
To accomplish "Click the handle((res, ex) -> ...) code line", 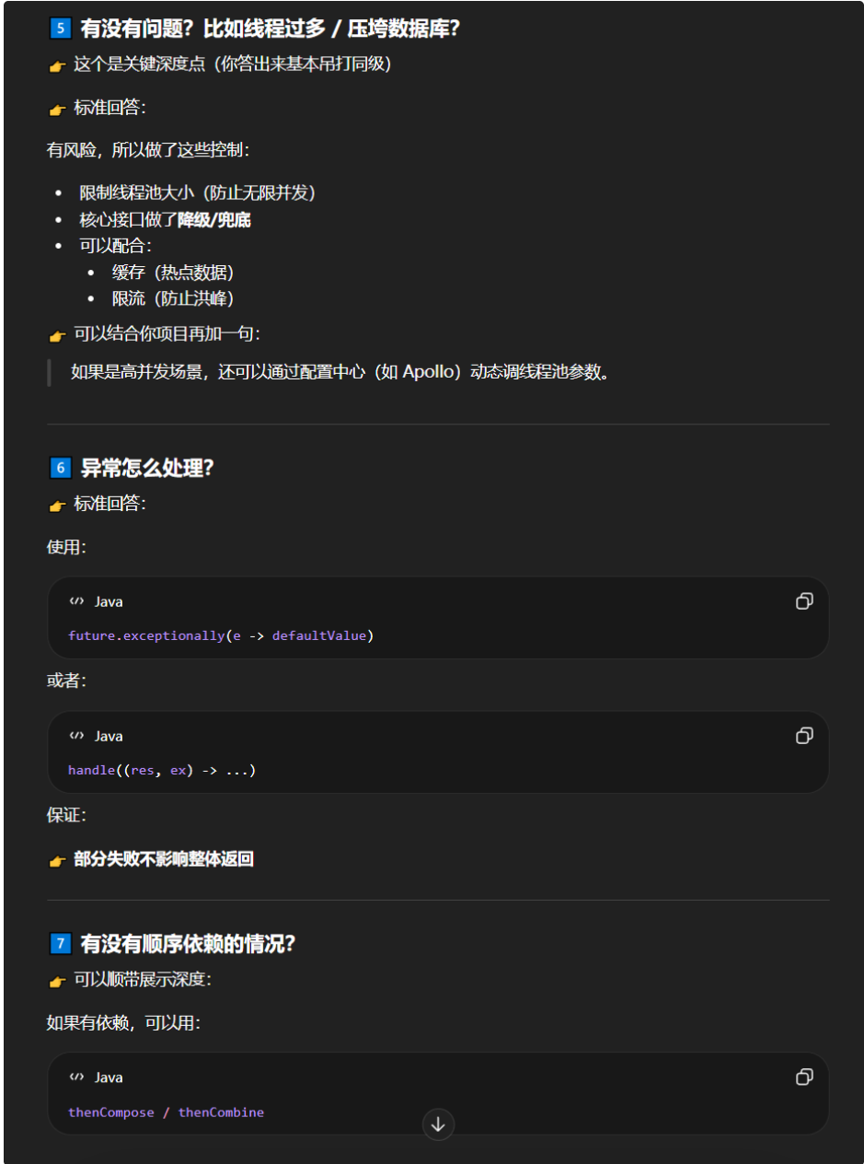I will click(x=162, y=770).
